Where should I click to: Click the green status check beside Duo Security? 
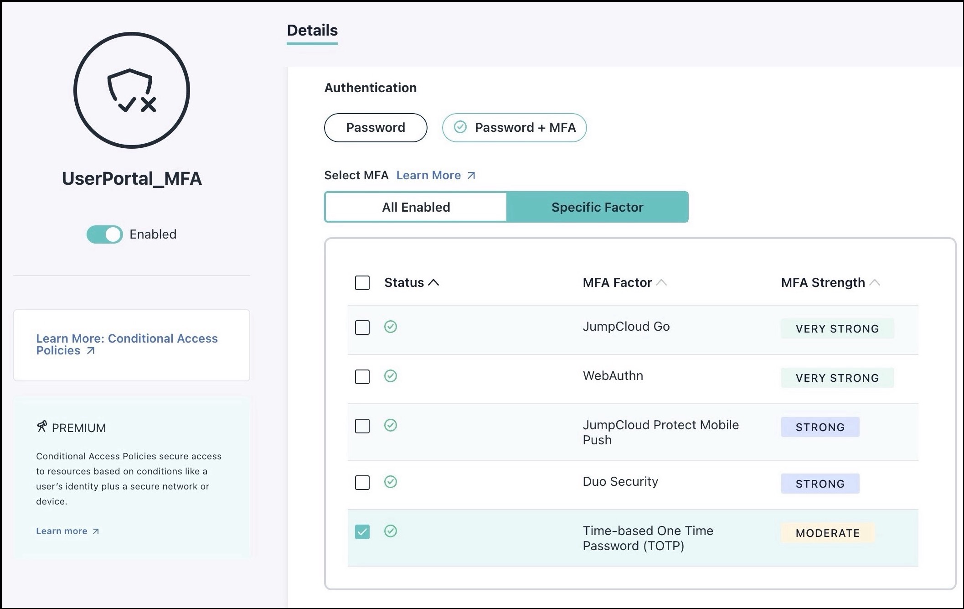click(391, 482)
